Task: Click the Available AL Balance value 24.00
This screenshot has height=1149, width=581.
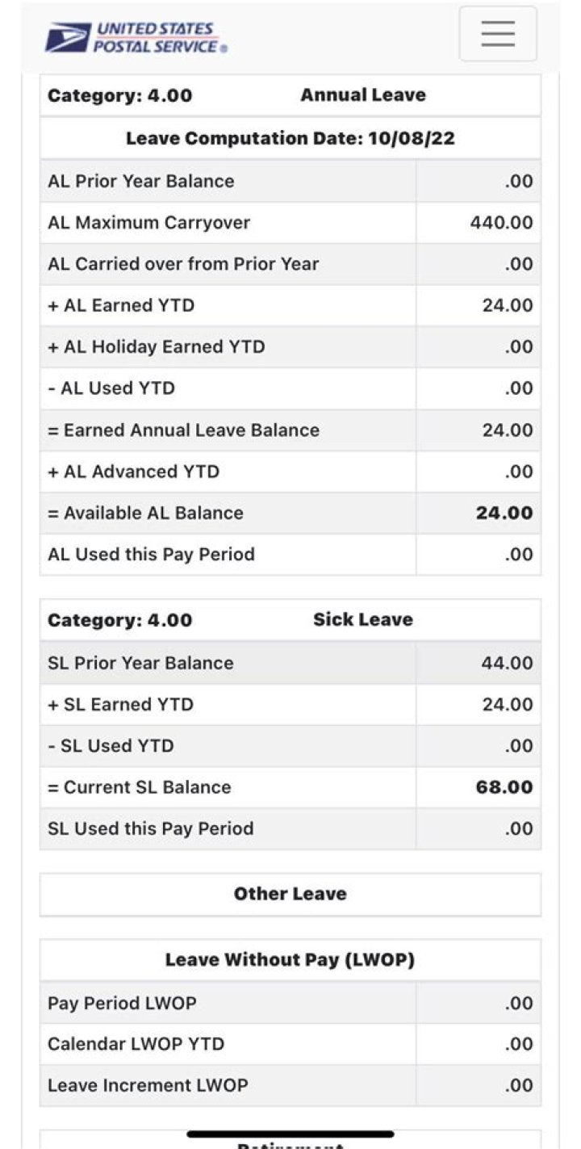Action: tap(504, 513)
